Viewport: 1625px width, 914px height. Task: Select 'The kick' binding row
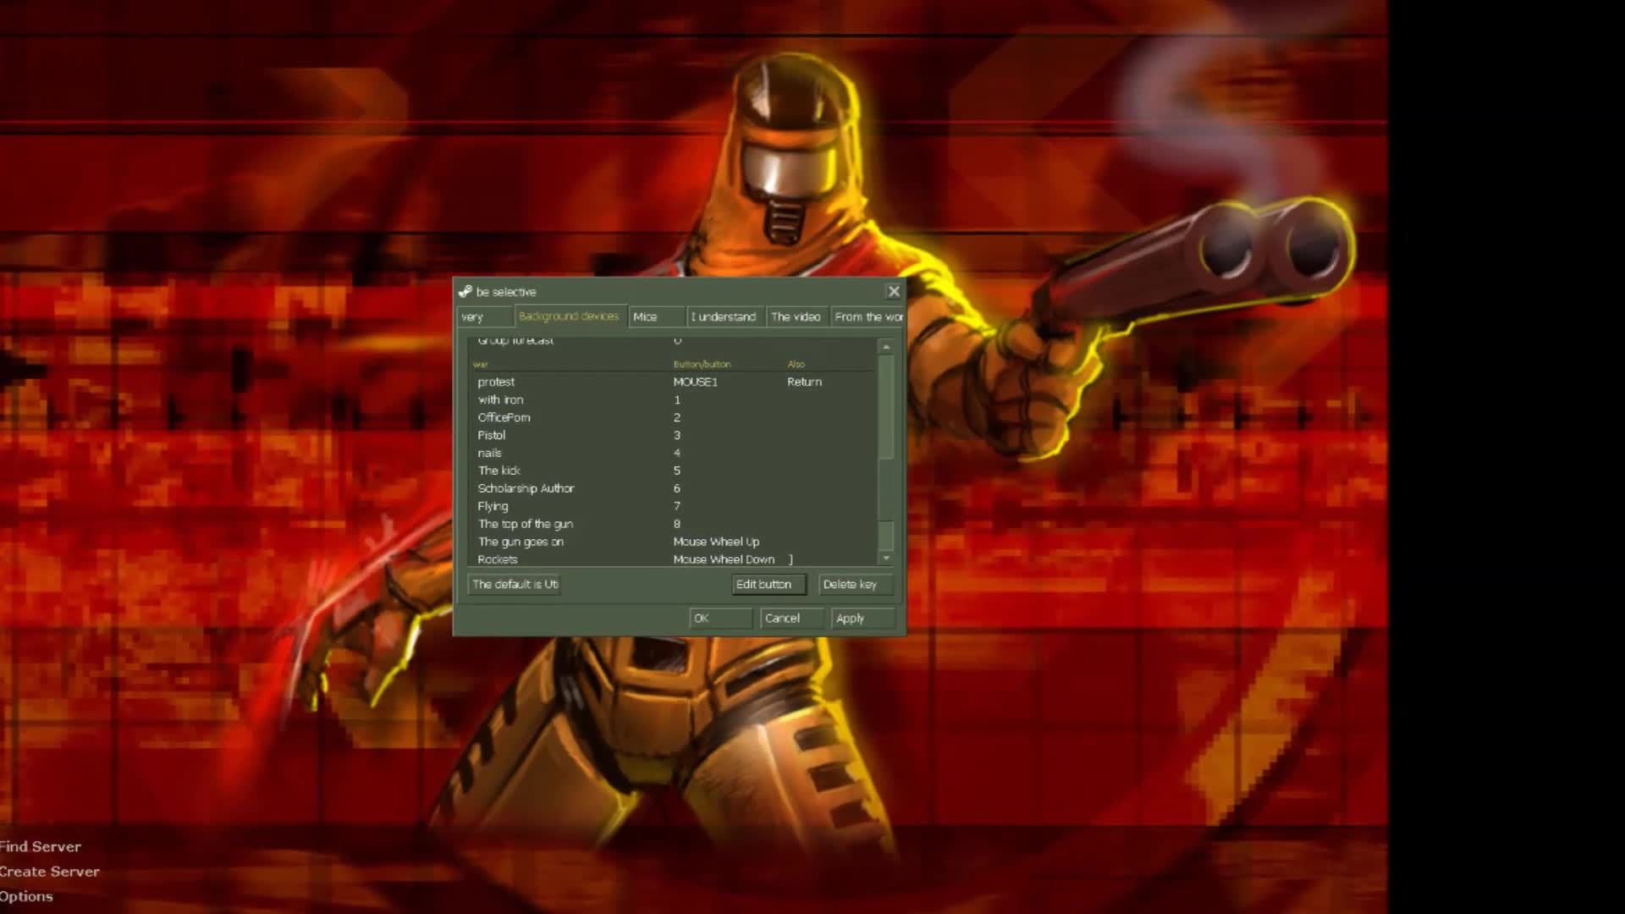[x=674, y=471]
